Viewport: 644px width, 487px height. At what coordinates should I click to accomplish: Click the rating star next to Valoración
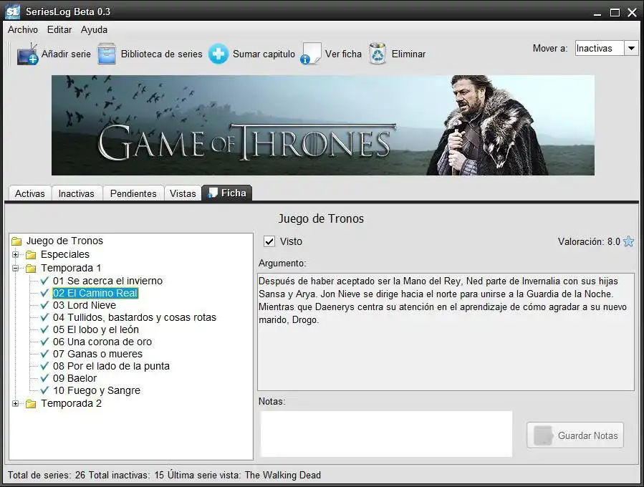point(628,241)
